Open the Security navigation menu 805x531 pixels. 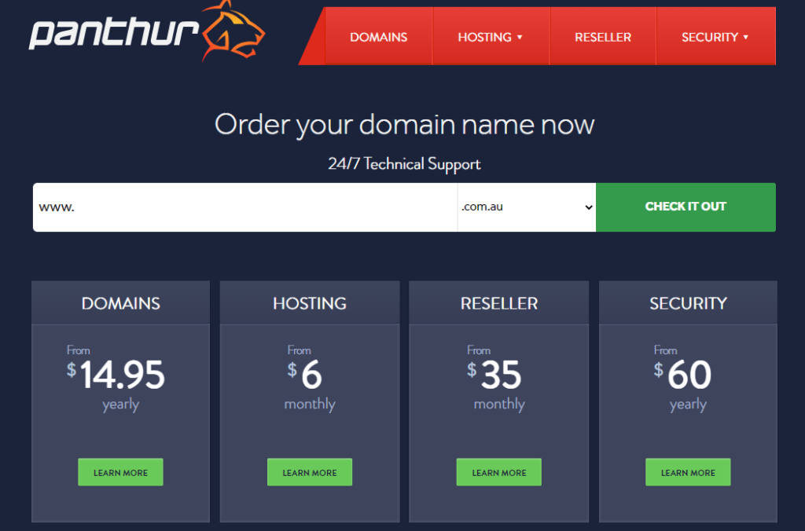[x=710, y=37]
